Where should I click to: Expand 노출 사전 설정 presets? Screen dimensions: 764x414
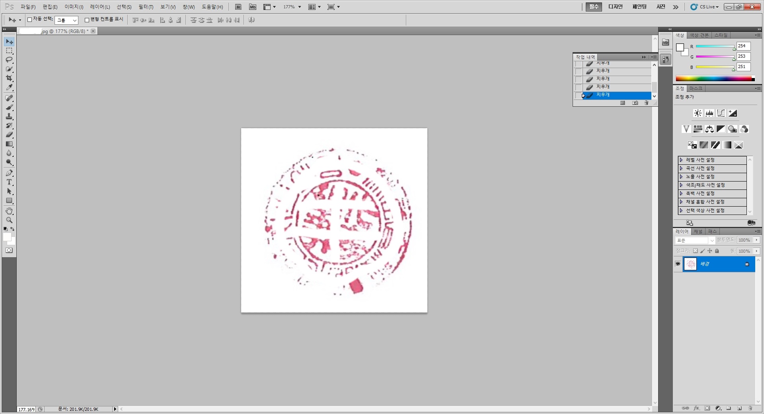tap(681, 177)
